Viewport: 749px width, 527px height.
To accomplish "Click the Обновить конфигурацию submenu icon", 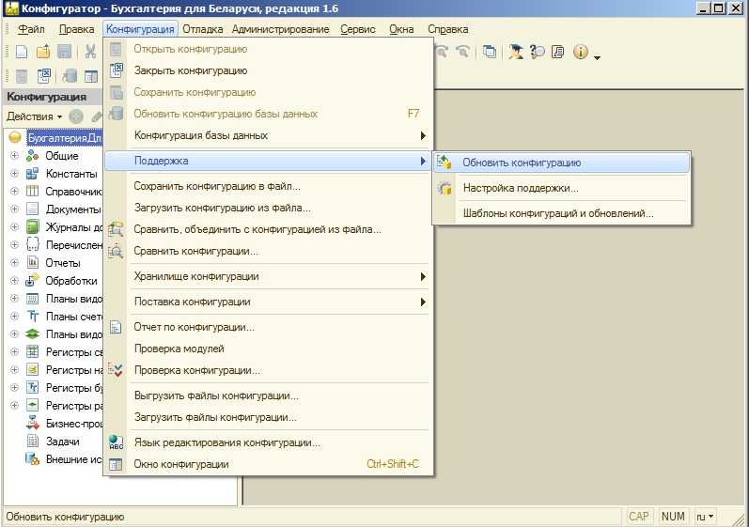I will [445, 163].
